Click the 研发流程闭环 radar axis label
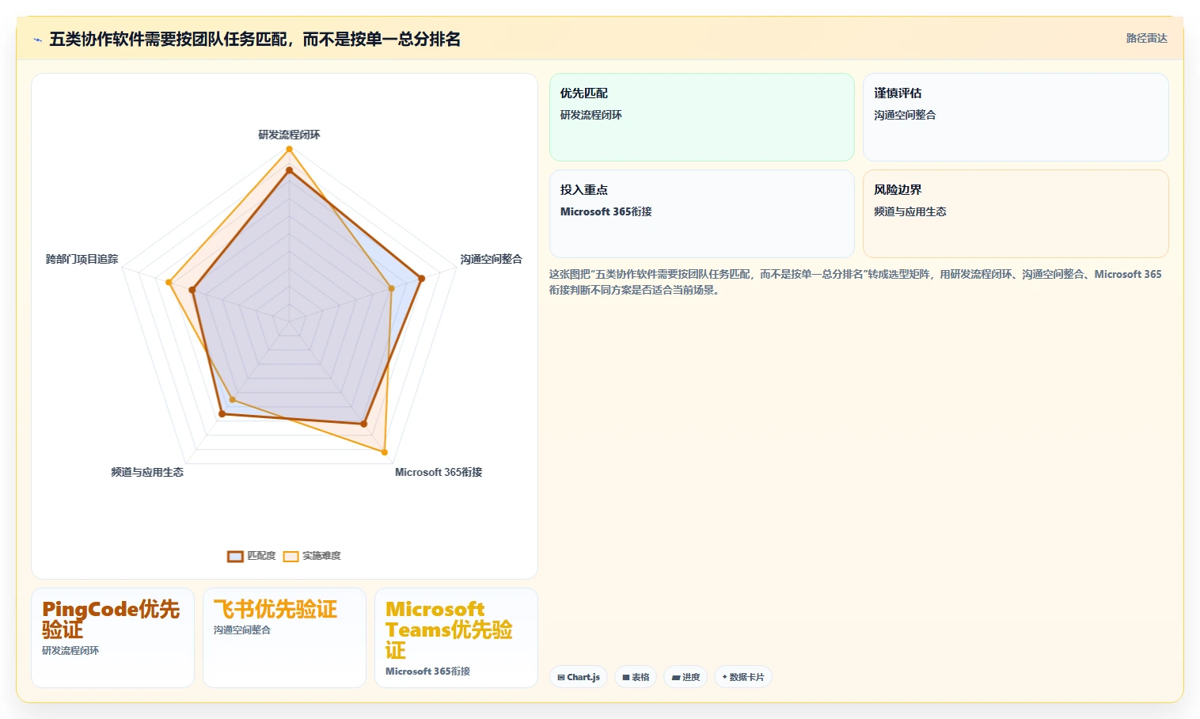This screenshot has height=719, width=1200. [x=289, y=135]
